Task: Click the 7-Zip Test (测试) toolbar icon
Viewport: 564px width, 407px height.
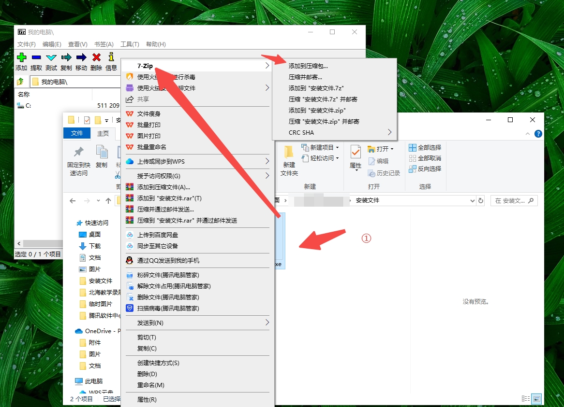Action: [x=51, y=57]
